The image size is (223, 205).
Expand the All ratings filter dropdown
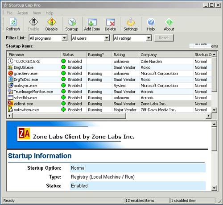149,38
